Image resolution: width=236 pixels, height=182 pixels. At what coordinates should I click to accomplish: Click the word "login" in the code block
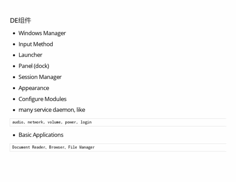tap(86, 122)
